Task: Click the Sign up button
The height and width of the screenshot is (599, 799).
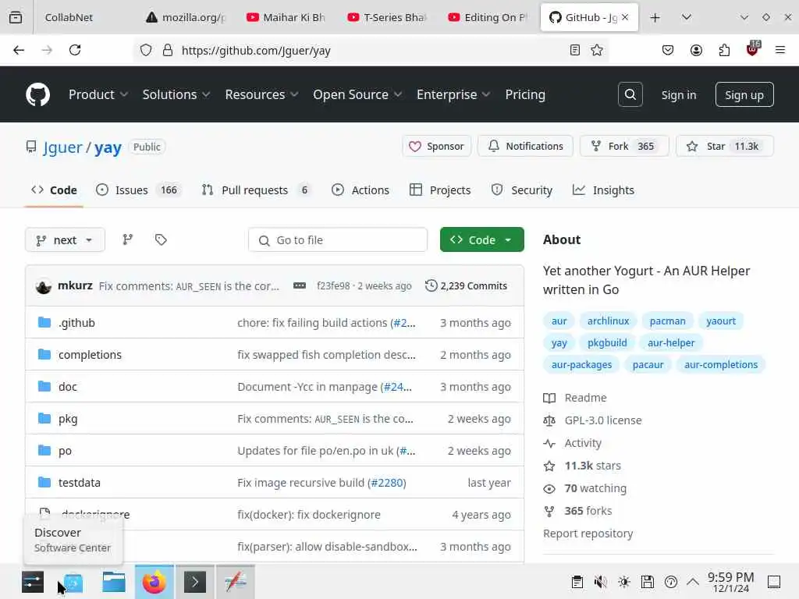Action: [744, 94]
